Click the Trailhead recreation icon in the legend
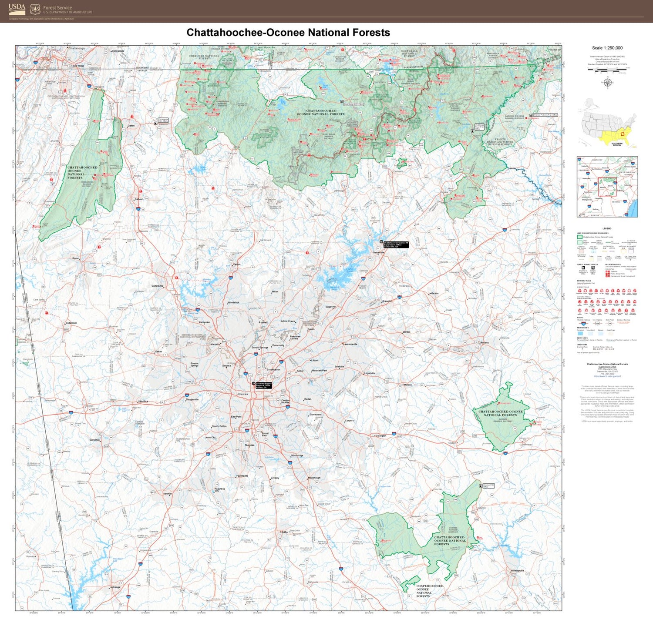653x626 pixels. coord(608,271)
